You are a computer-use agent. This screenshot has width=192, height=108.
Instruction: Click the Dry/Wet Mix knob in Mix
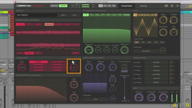tap(151, 97)
